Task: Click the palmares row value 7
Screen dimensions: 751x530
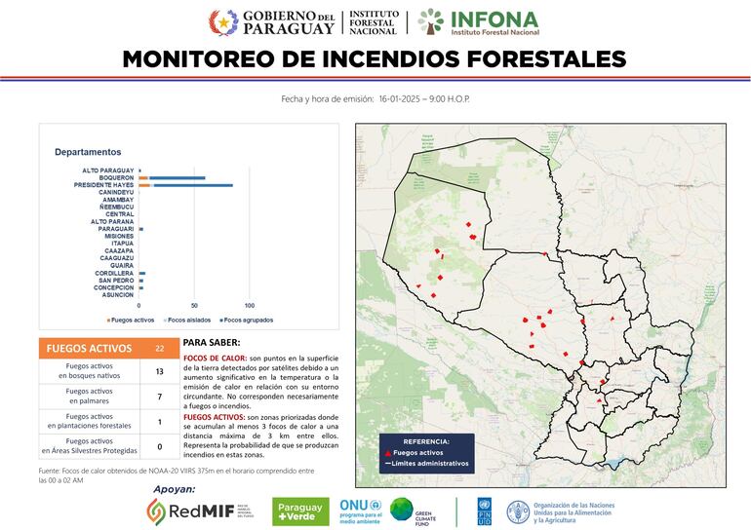Action: tap(159, 397)
